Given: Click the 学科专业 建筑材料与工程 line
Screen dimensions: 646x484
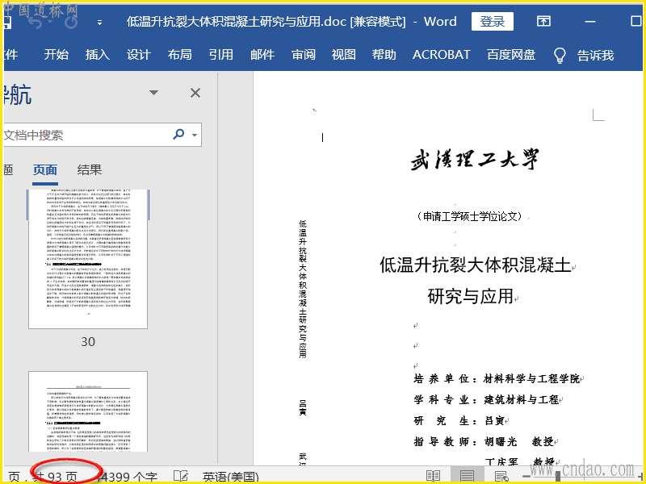Looking at the screenshot, I should tap(486, 399).
